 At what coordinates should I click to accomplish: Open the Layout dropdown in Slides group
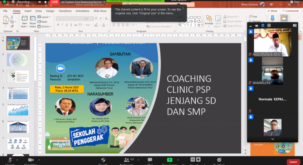pos(45,17)
